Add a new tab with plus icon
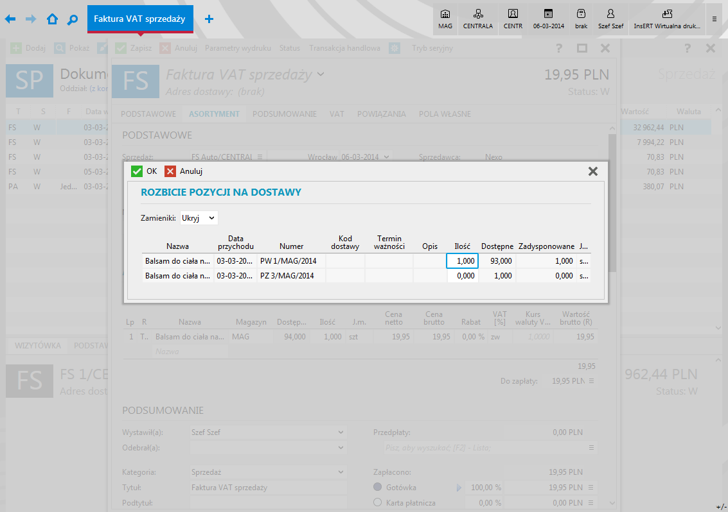This screenshot has width=728, height=512. click(x=209, y=19)
